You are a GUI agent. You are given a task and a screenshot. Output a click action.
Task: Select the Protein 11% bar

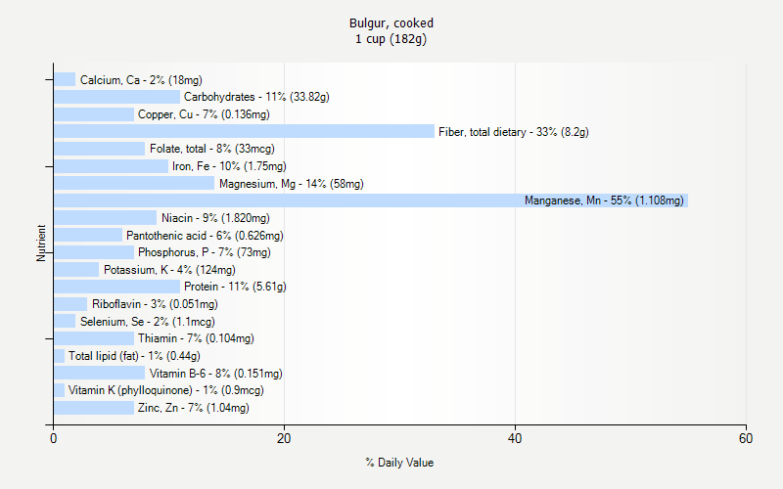pyautogui.click(x=116, y=287)
